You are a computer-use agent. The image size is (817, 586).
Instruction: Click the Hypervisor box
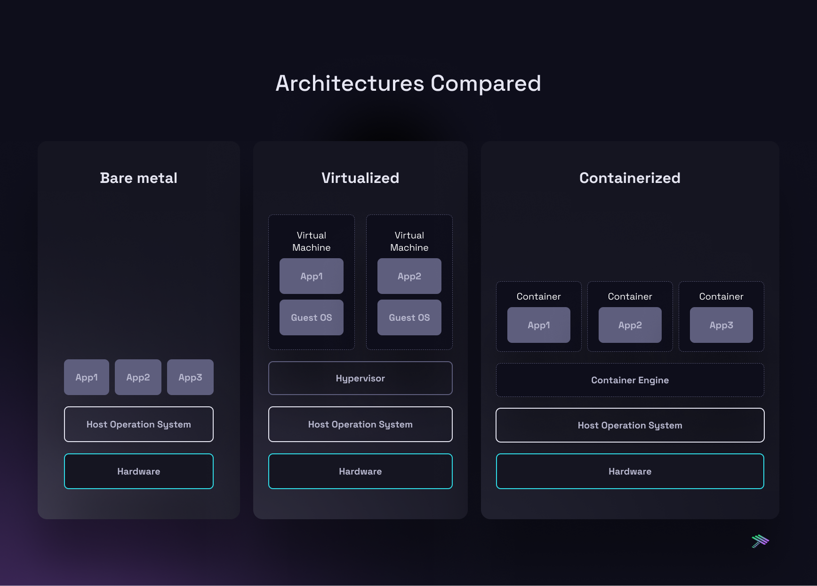click(360, 378)
